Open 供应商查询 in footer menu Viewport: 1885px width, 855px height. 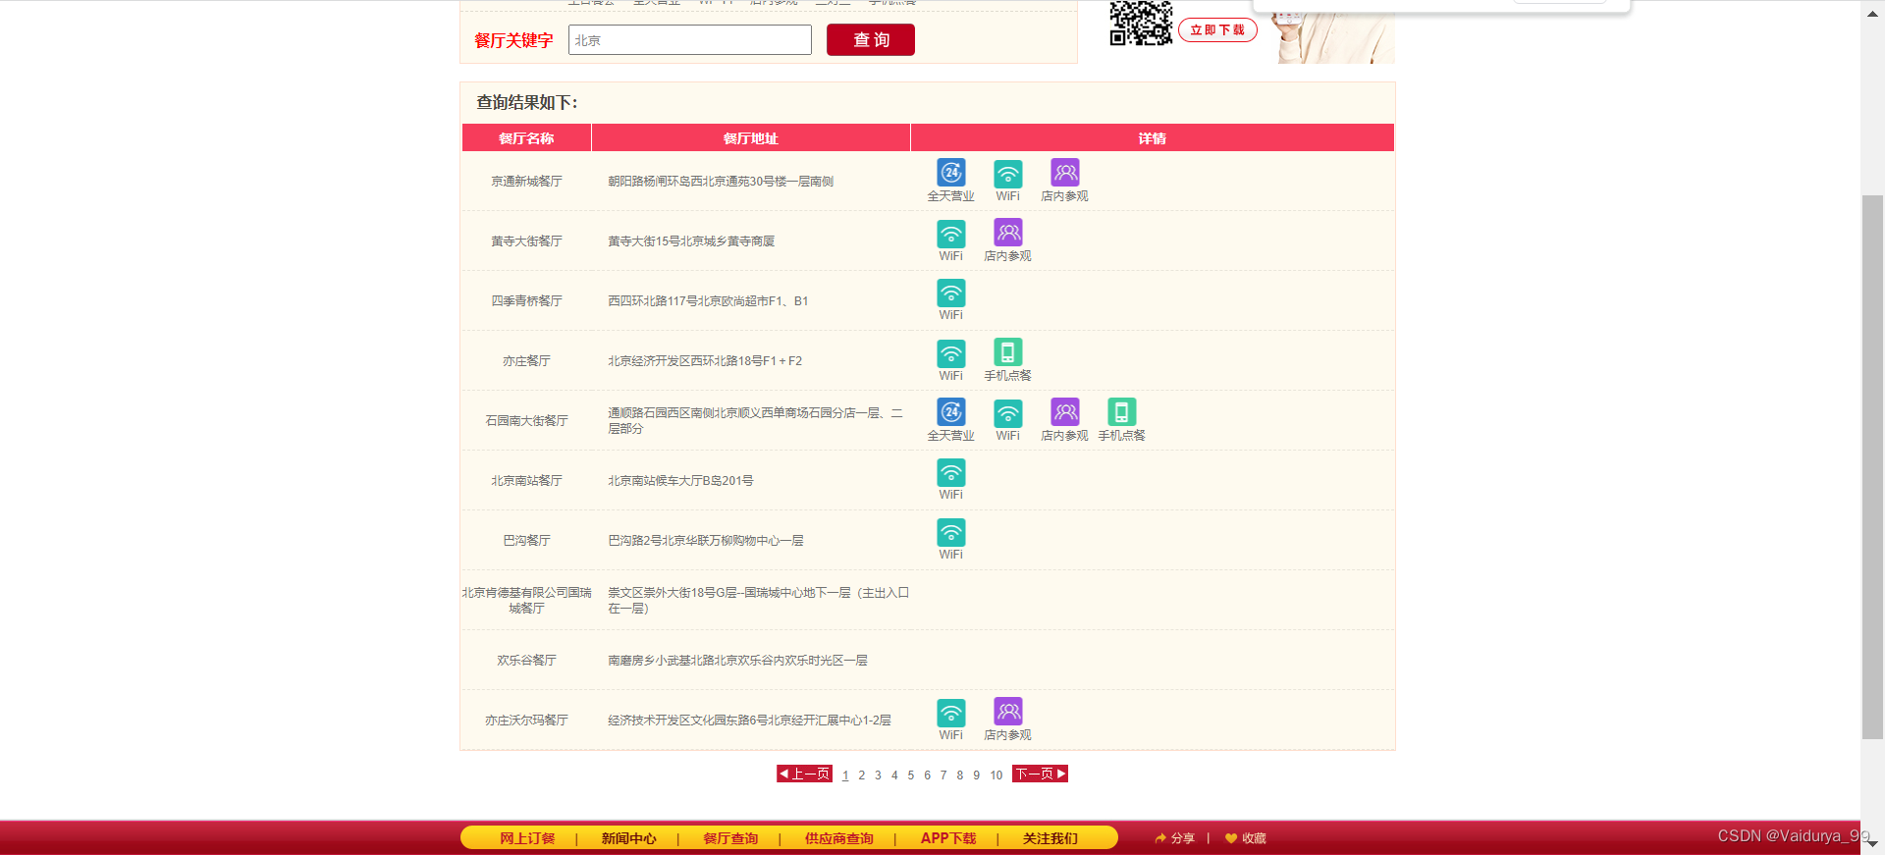point(838,838)
